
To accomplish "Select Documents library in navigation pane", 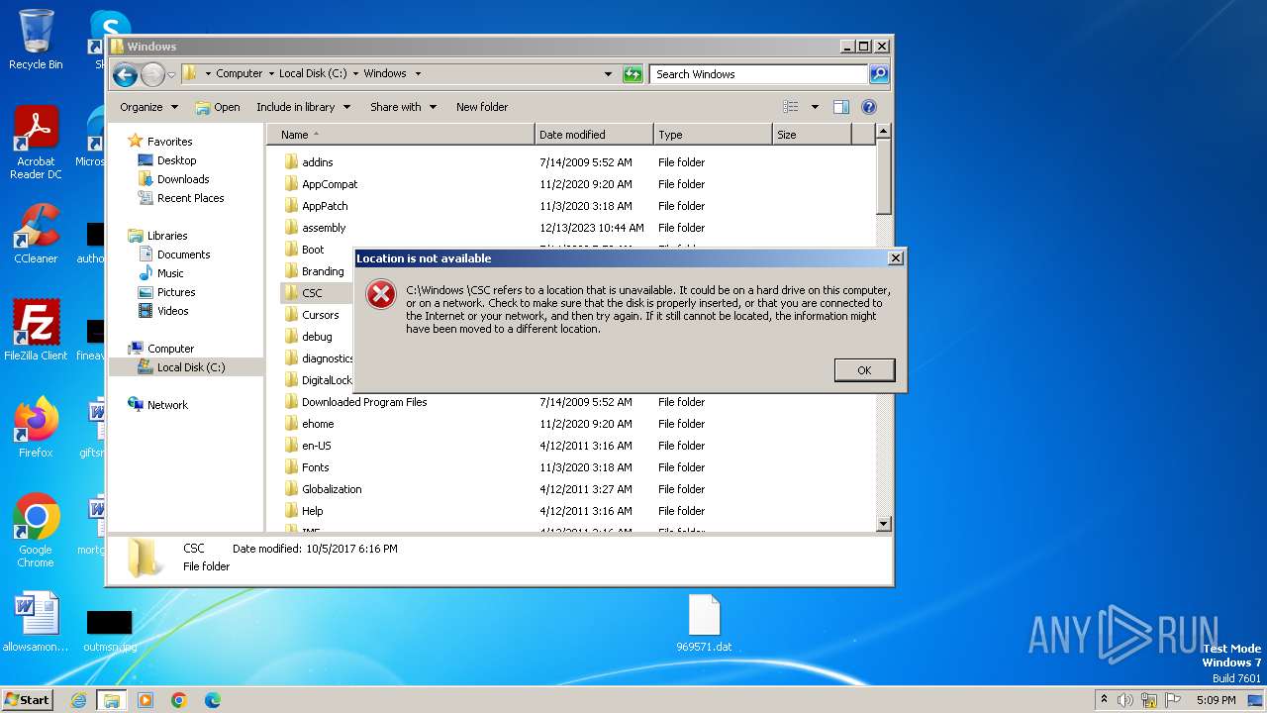I will (x=183, y=255).
